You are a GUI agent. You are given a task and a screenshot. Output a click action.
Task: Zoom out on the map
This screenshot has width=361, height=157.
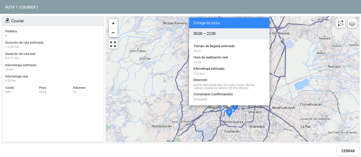click(113, 33)
